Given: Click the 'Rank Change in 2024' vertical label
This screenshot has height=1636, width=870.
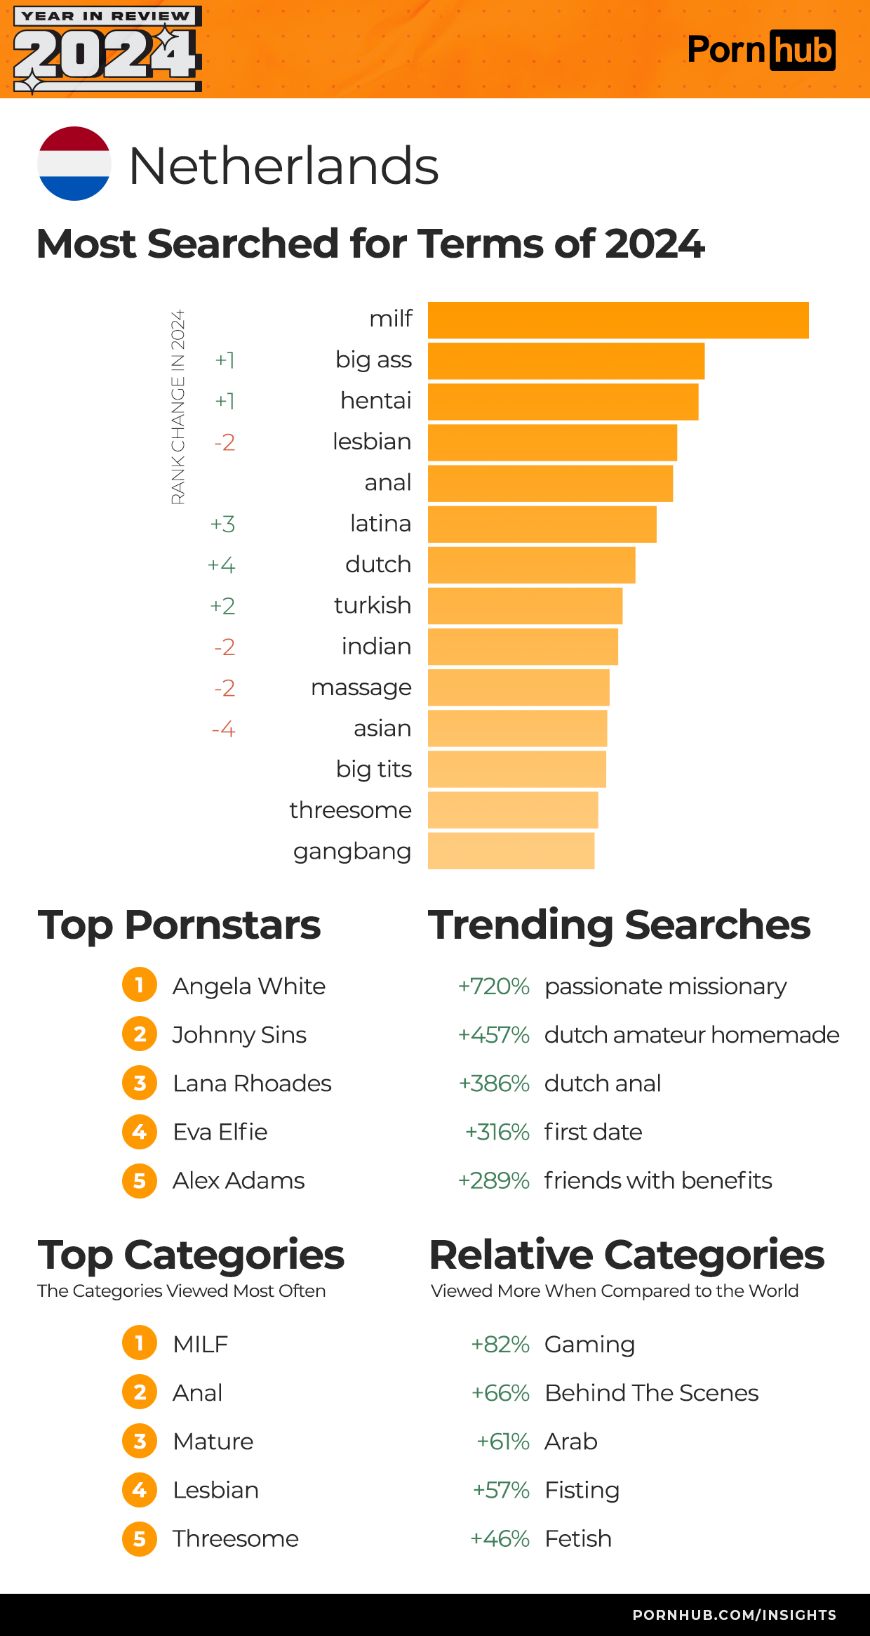Looking at the screenshot, I should tap(178, 407).
